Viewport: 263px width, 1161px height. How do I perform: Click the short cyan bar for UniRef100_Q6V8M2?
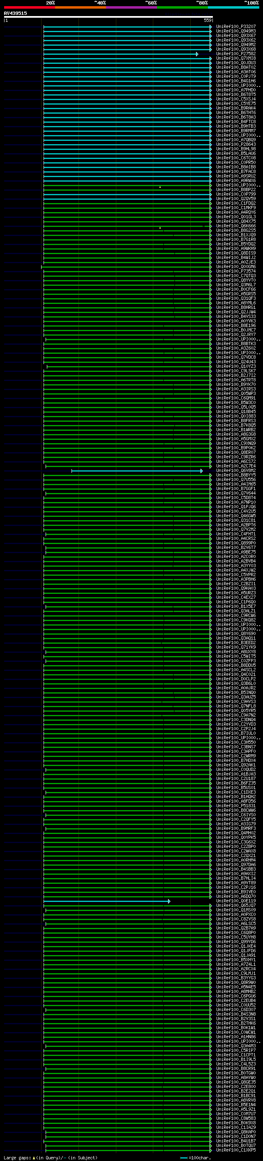137,471
